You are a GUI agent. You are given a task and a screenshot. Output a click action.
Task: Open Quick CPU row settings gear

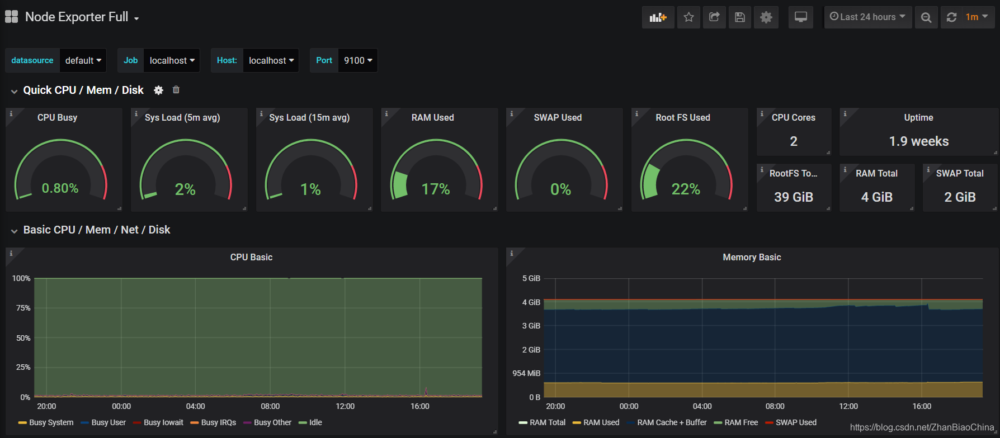coord(159,90)
